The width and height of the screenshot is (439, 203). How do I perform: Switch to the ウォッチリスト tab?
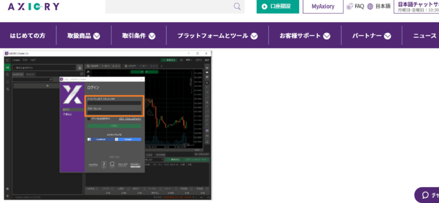(19, 75)
